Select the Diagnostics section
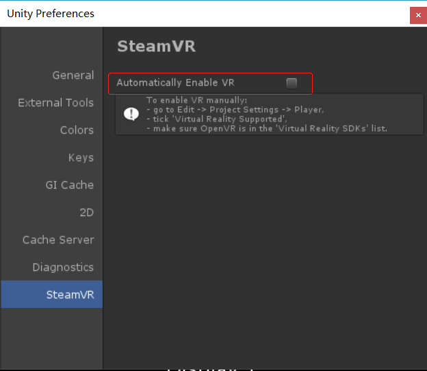 (62, 267)
